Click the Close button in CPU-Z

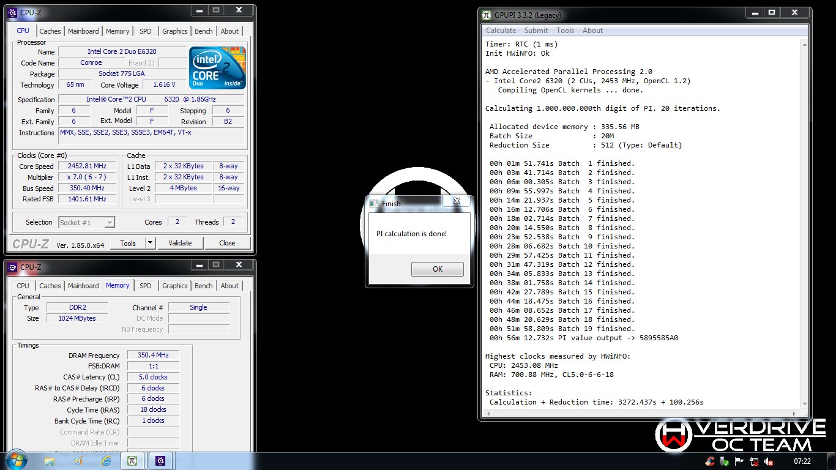coord(227,243)
